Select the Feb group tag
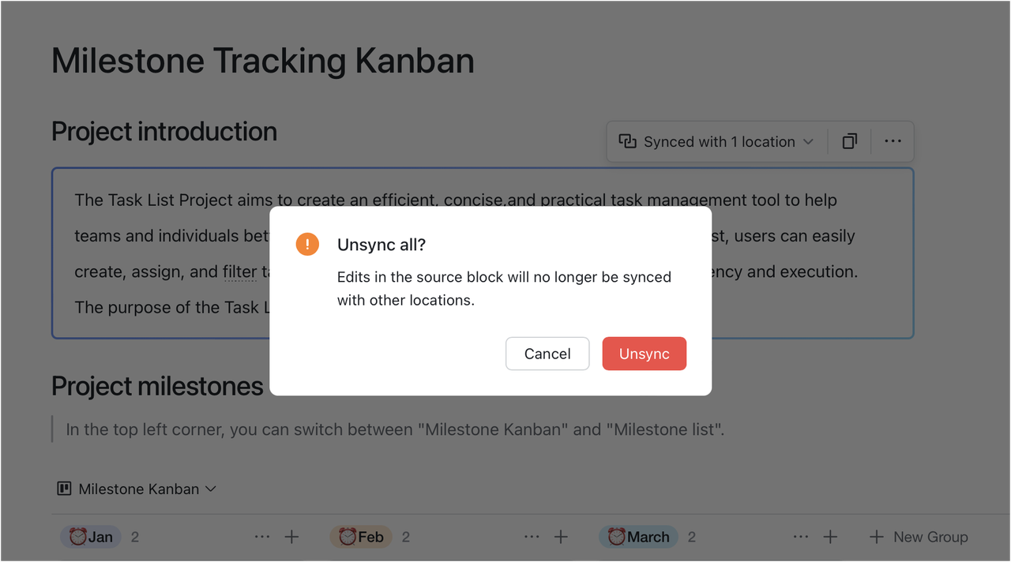 [x=361, y=537]
